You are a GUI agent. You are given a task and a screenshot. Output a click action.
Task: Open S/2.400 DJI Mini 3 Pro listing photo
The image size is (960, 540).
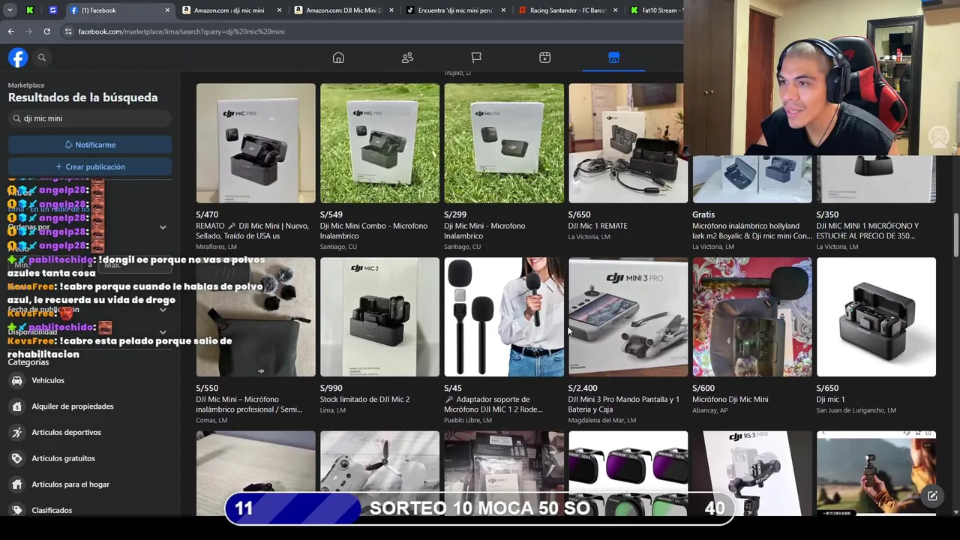coord(628,317)
